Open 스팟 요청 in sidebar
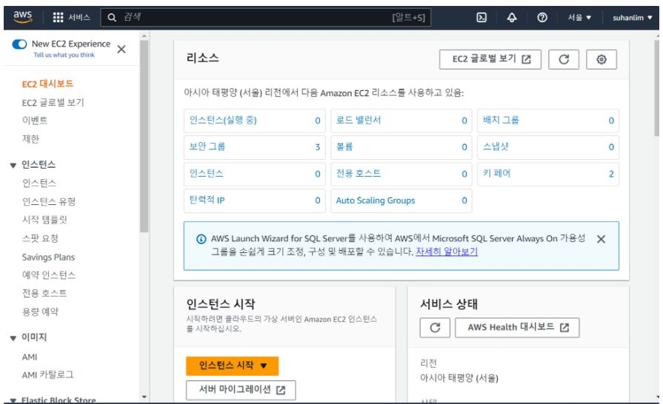 40,238
